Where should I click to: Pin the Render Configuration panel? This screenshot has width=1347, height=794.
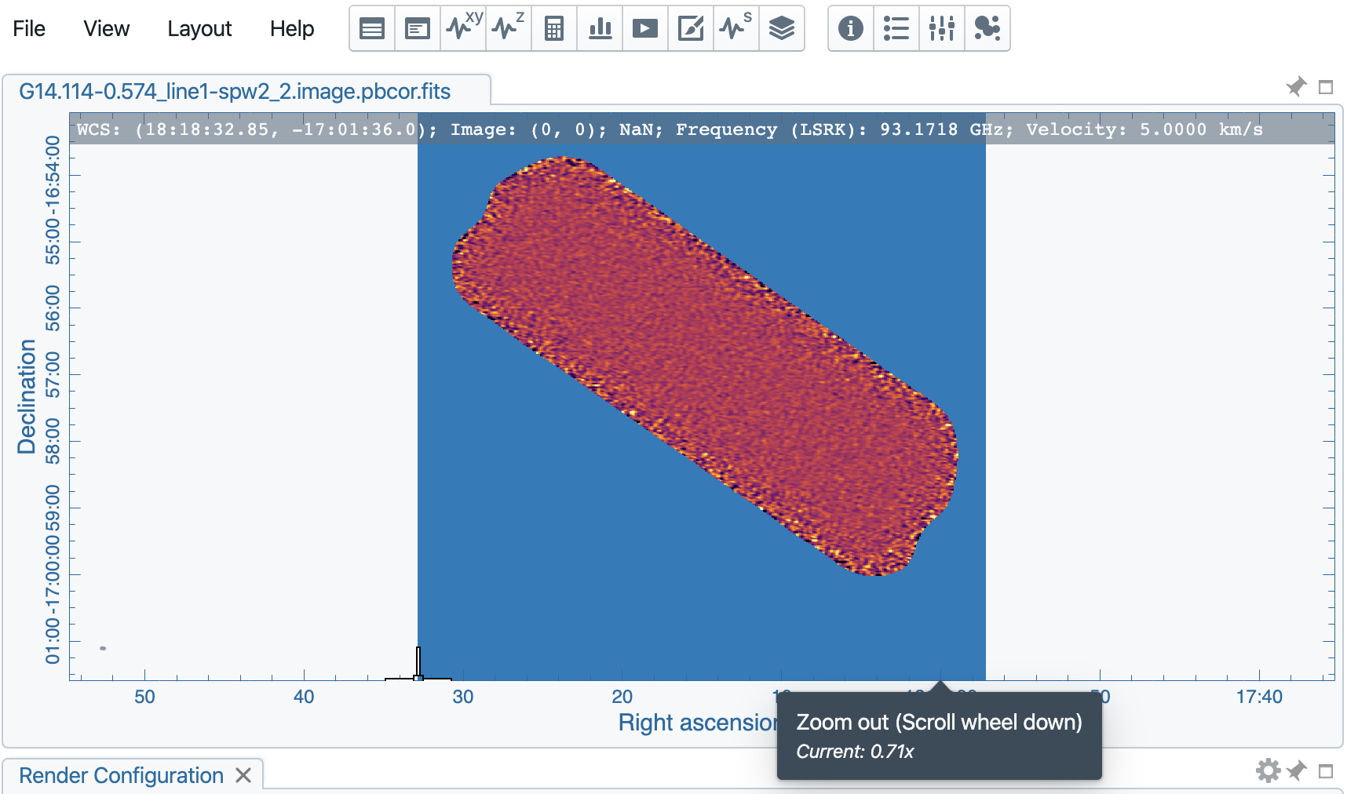point(1297,770)
